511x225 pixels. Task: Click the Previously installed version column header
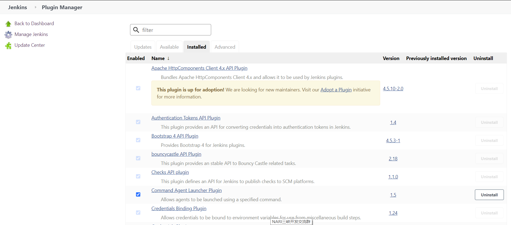(x=436, y=58)
